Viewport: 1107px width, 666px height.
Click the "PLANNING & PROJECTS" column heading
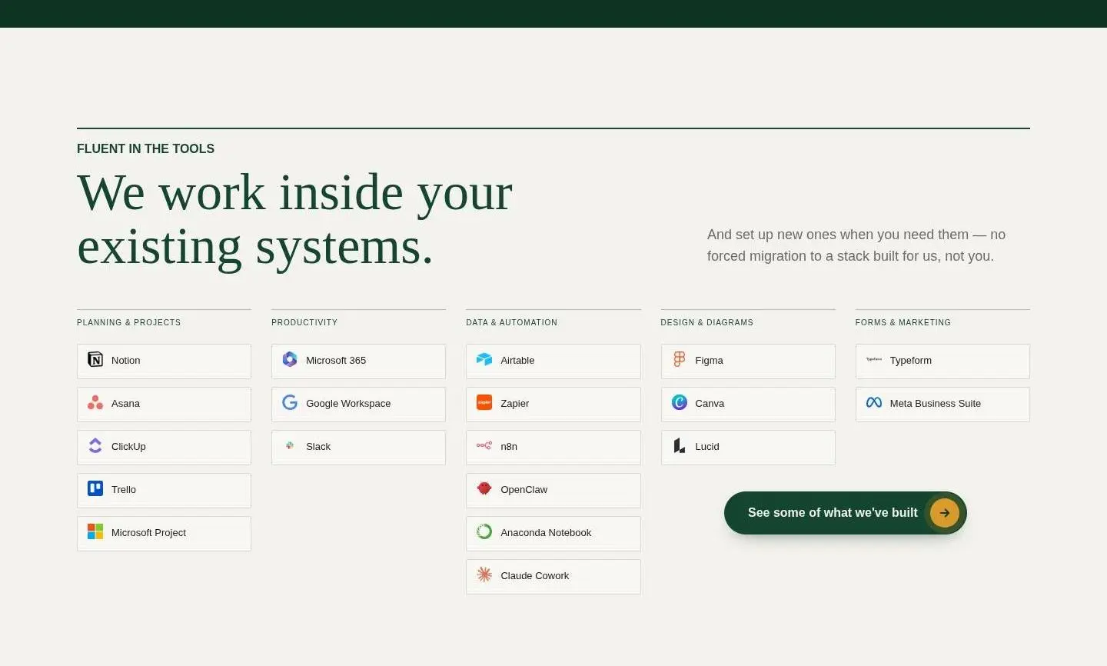[129, 322]
